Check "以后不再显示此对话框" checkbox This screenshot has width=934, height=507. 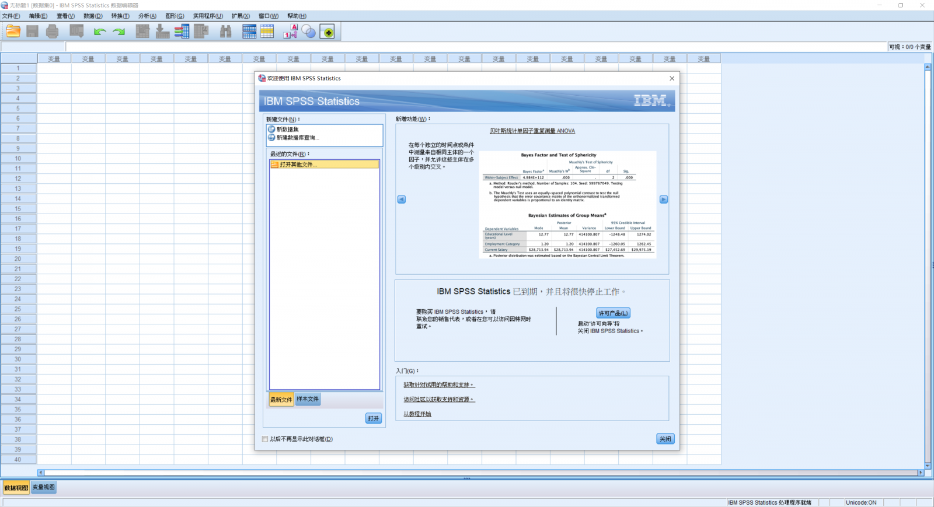coord(265,439)
